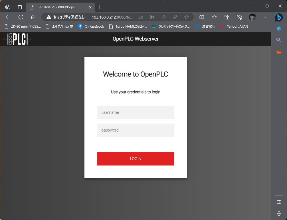Open the Yahoo! JAPAN bookmark
The image size is (287, 220).
[234, 27]
